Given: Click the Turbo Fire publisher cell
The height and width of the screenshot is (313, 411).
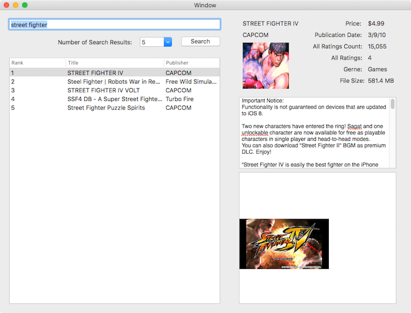Looking at the screenshot, I should [179, 99].
